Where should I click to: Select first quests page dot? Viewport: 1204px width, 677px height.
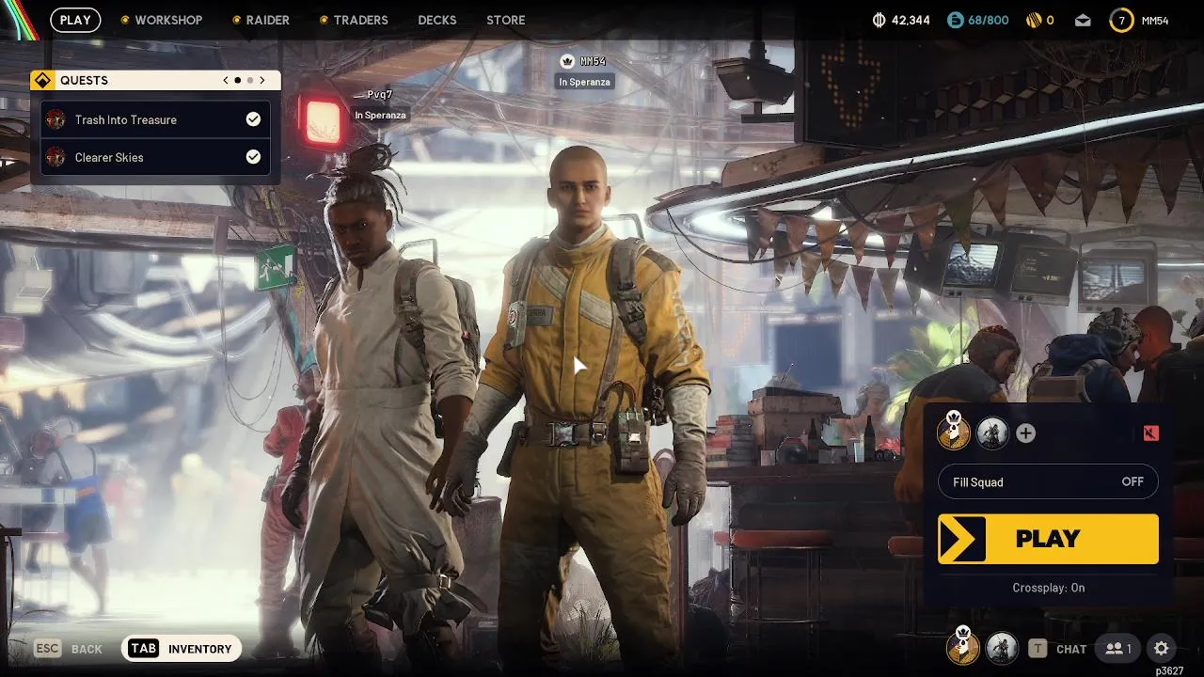coord(238,80)
